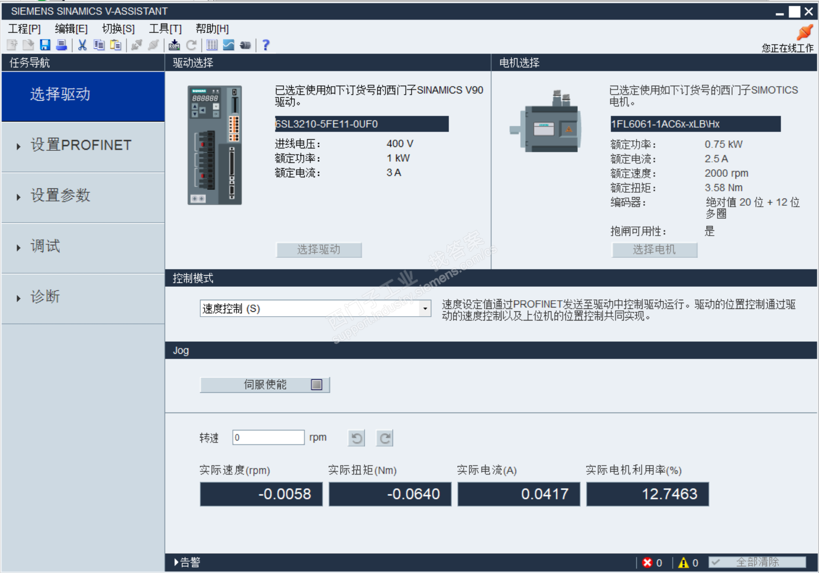Click the yellow warning triangle icon

683,562
